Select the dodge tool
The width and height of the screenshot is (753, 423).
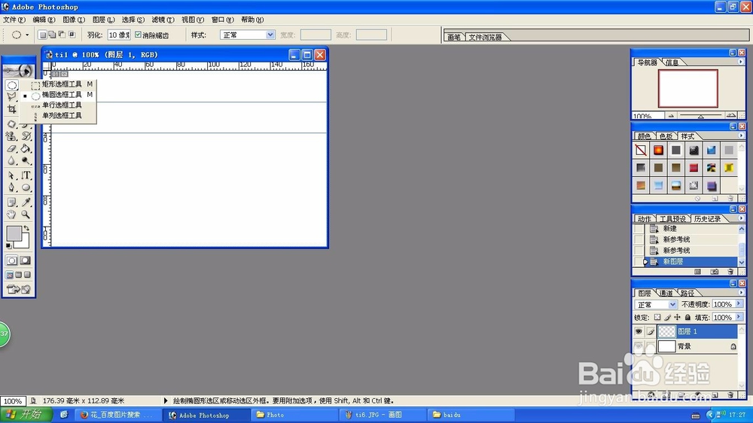click(26, 161)
